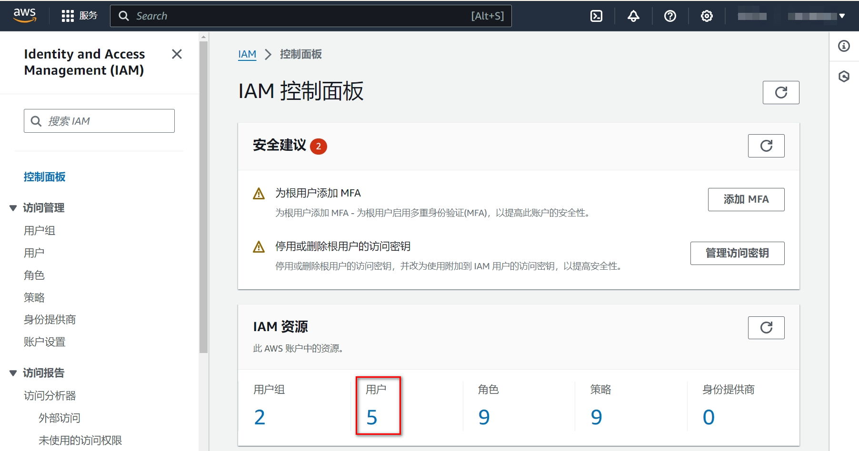The height and width of the screenshot is (451, 859).
Task: Open the settings gear in top bar
Action: click(707, 16)
